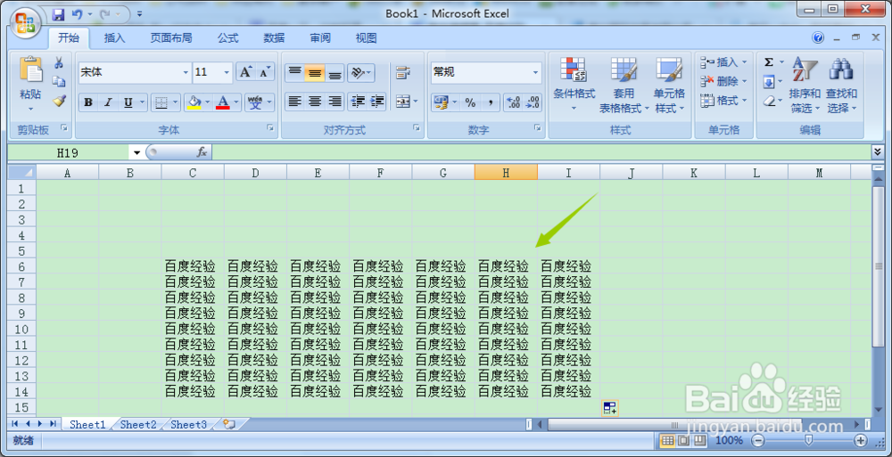892x457 pixels.
Task: Open Excel help question mark
Action: click(x=818, y=38)
